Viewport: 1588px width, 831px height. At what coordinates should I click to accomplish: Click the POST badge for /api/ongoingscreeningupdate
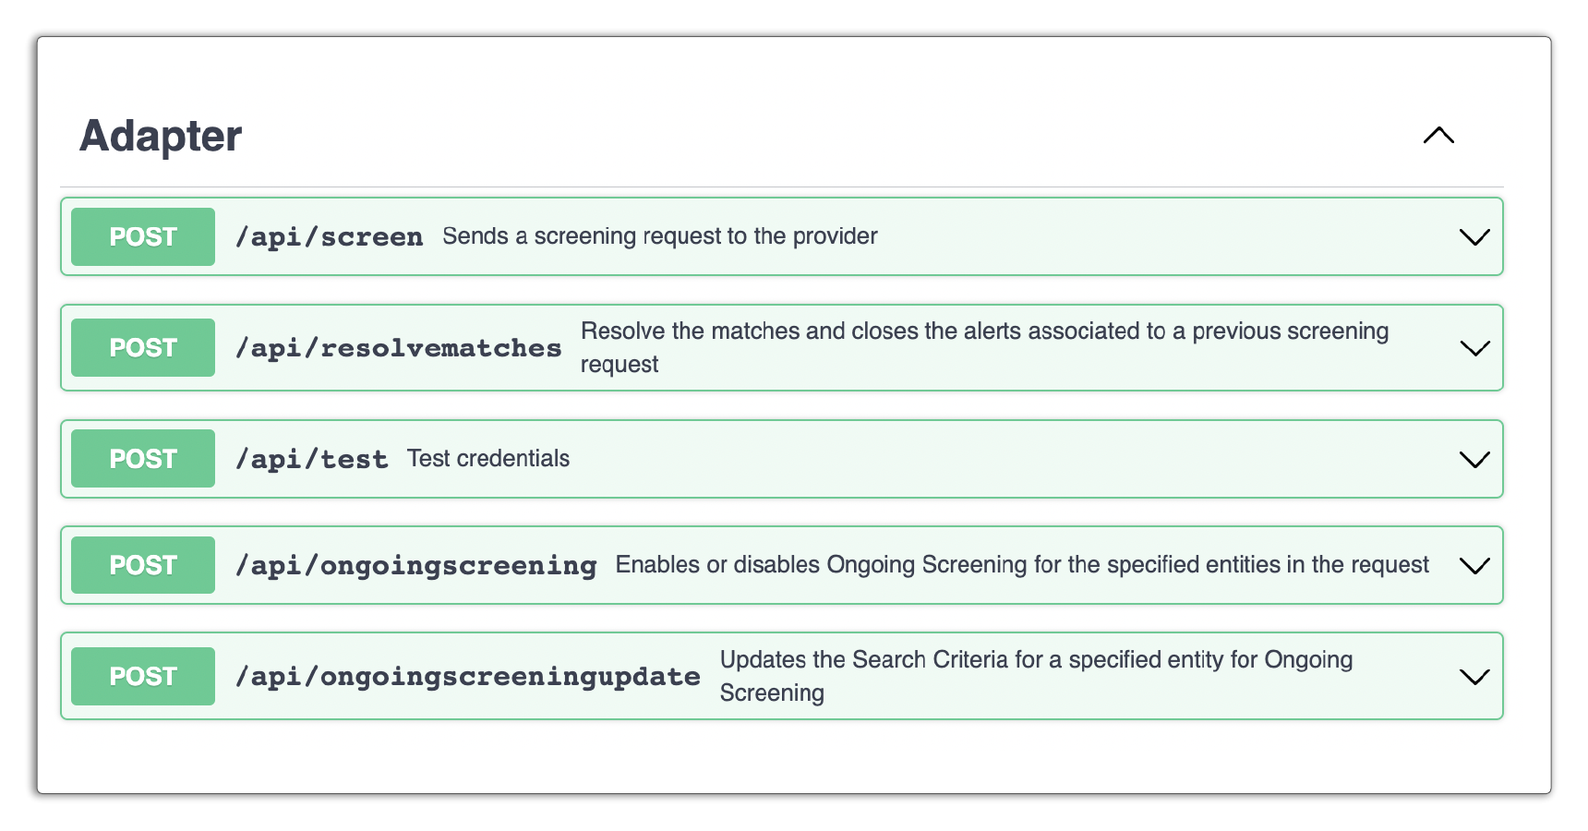click(143, 677)
